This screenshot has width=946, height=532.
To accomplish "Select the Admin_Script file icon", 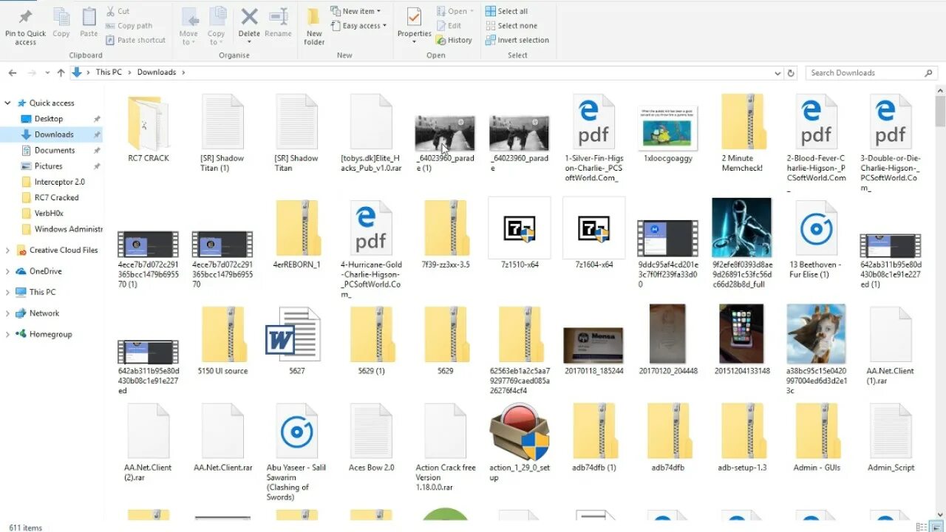I will (891, 432).
